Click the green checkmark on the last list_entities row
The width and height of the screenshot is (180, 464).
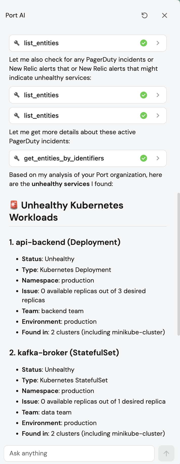[144, 115]
